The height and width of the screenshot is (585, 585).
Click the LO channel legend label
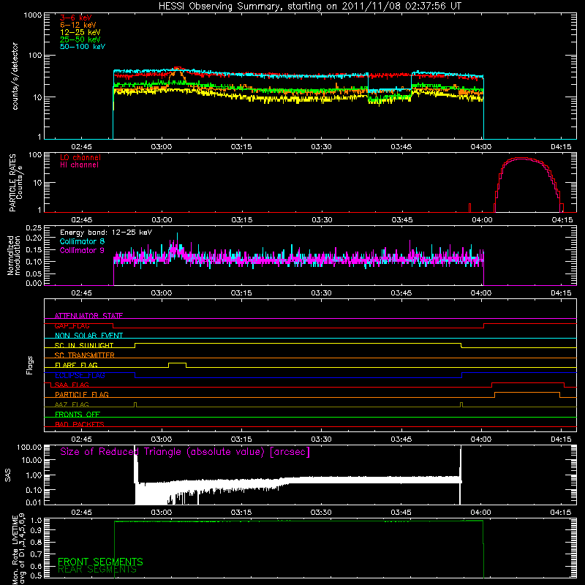point(80,157)
